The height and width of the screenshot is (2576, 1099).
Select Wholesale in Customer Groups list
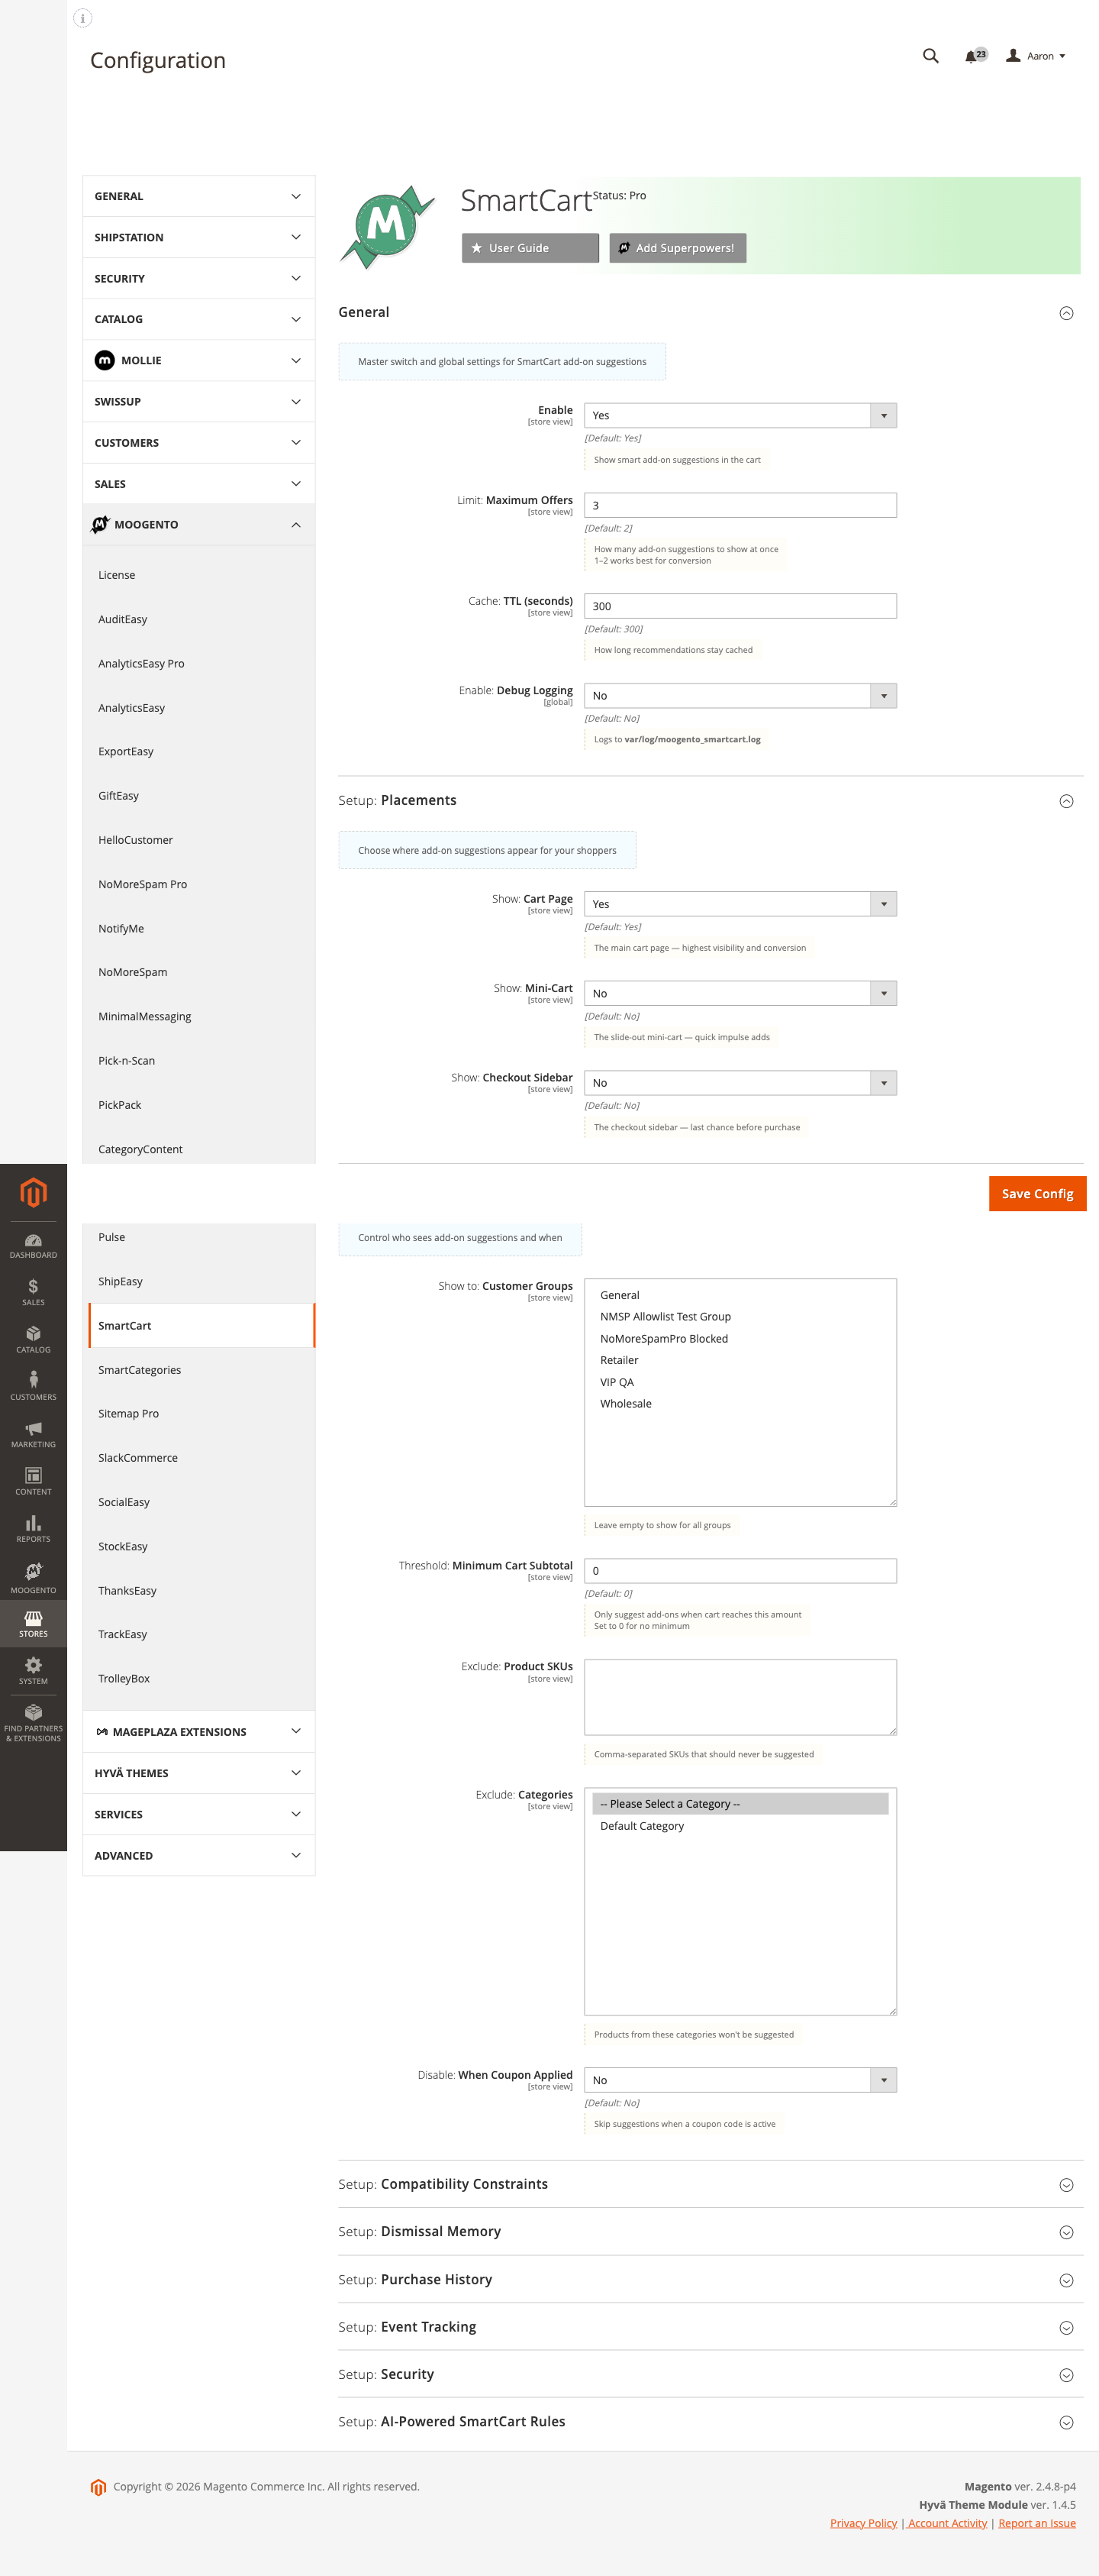tap(740, 1404)
